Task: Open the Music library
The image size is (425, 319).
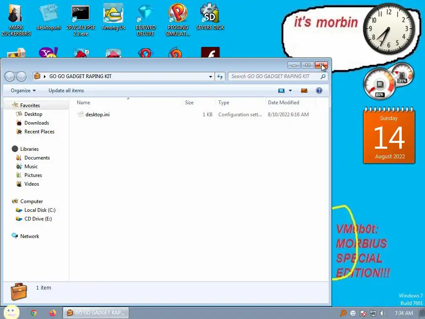Action: click(31, 166)
